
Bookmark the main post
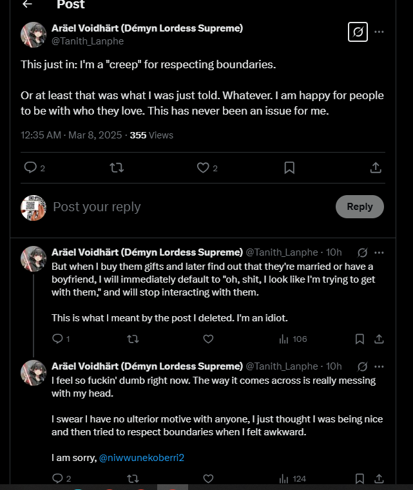click(289, 168)
